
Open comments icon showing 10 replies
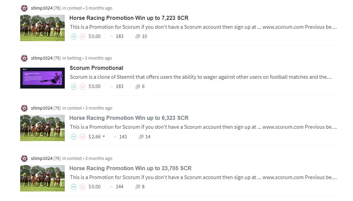pos(138,36)
